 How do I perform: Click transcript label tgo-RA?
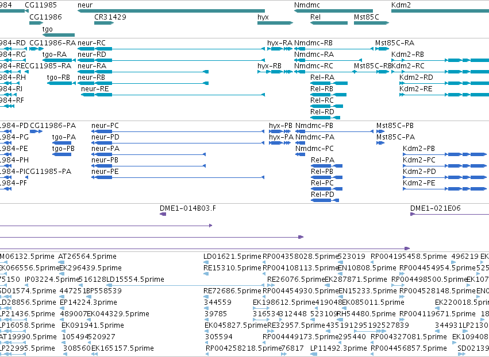click(x=55, y=55)
